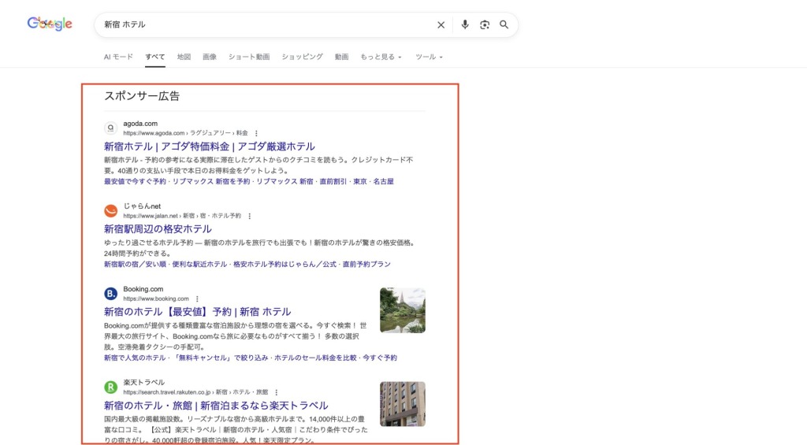807x445 pixels.
Task: Open three-dot menu beside jalan.net URL
Action: [x=250, y=216]
